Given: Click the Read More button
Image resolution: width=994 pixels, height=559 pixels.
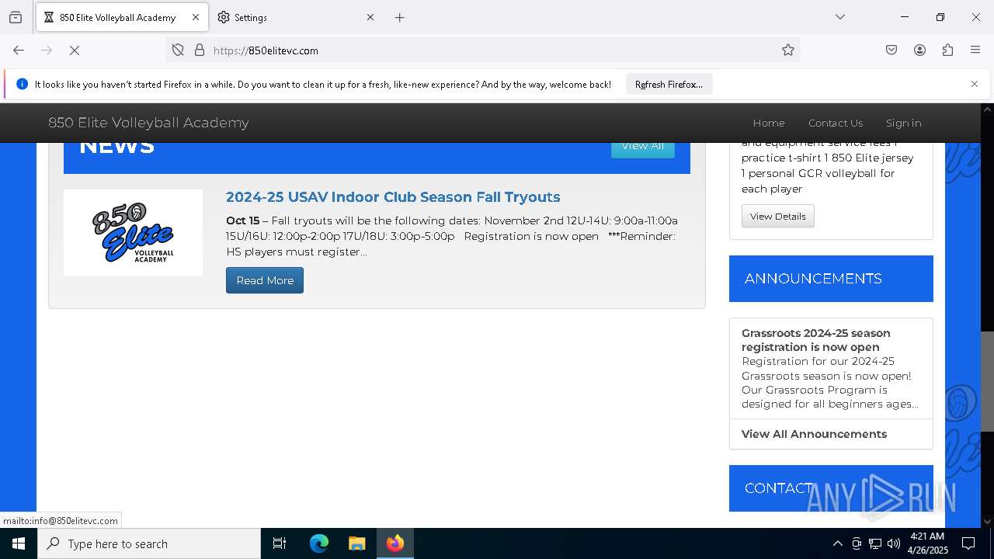Looking at the screenshot, I should click(265, 280).
